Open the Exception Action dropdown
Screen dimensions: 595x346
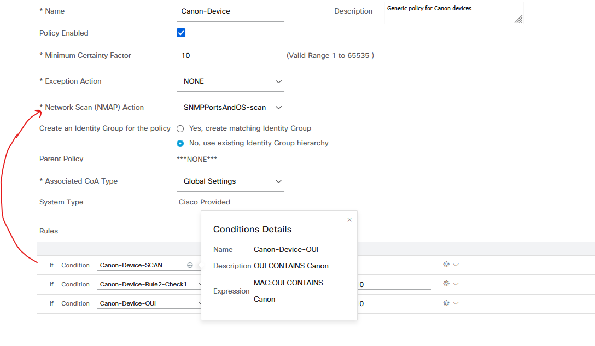[278, 81]
